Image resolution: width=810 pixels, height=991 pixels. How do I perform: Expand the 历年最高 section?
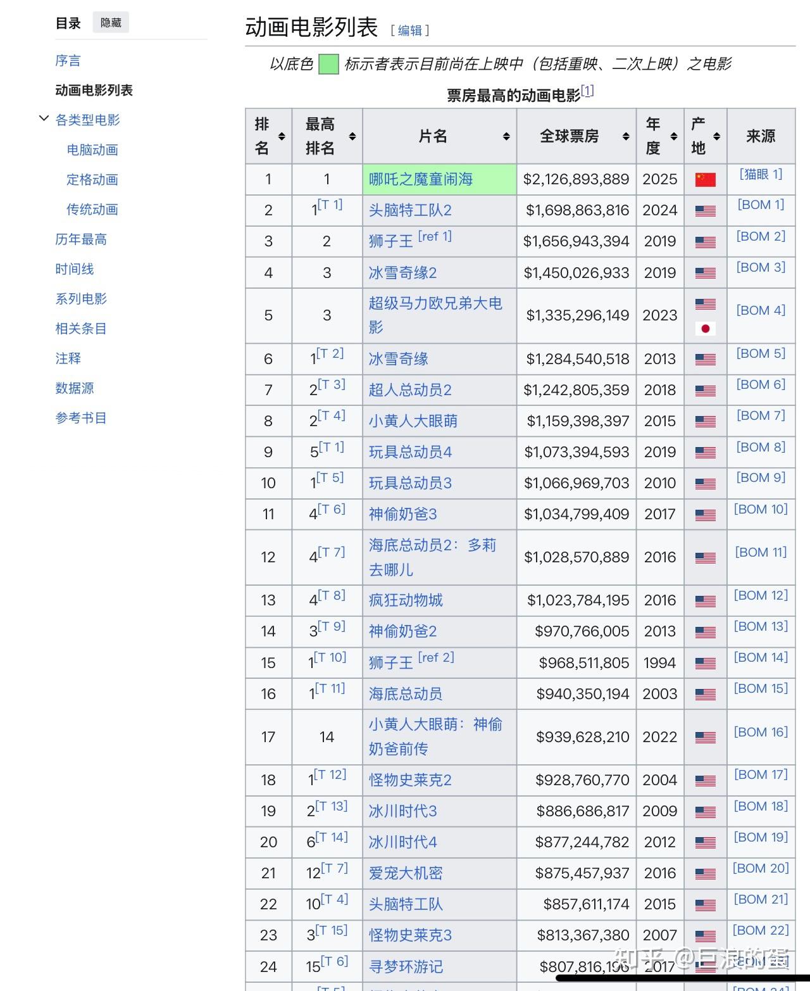tap(80, 239)
